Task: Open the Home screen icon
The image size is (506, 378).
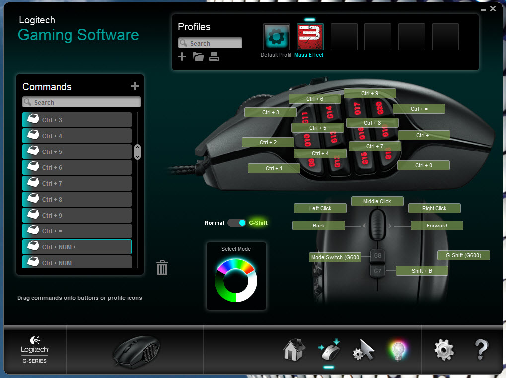Action: pyautogui.click(x=294, y=350)
